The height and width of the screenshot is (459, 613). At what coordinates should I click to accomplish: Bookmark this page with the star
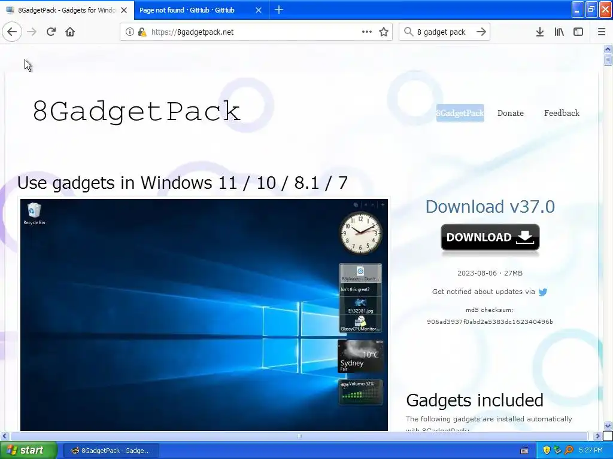pos(384,32)
